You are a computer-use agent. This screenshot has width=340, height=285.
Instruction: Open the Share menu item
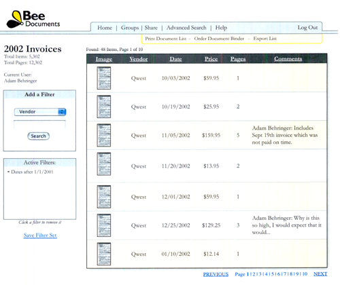(x=151, y=28)
